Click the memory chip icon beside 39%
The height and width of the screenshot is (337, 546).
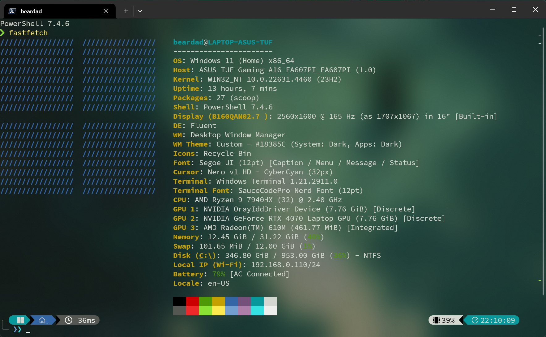(x=436, y=320)
